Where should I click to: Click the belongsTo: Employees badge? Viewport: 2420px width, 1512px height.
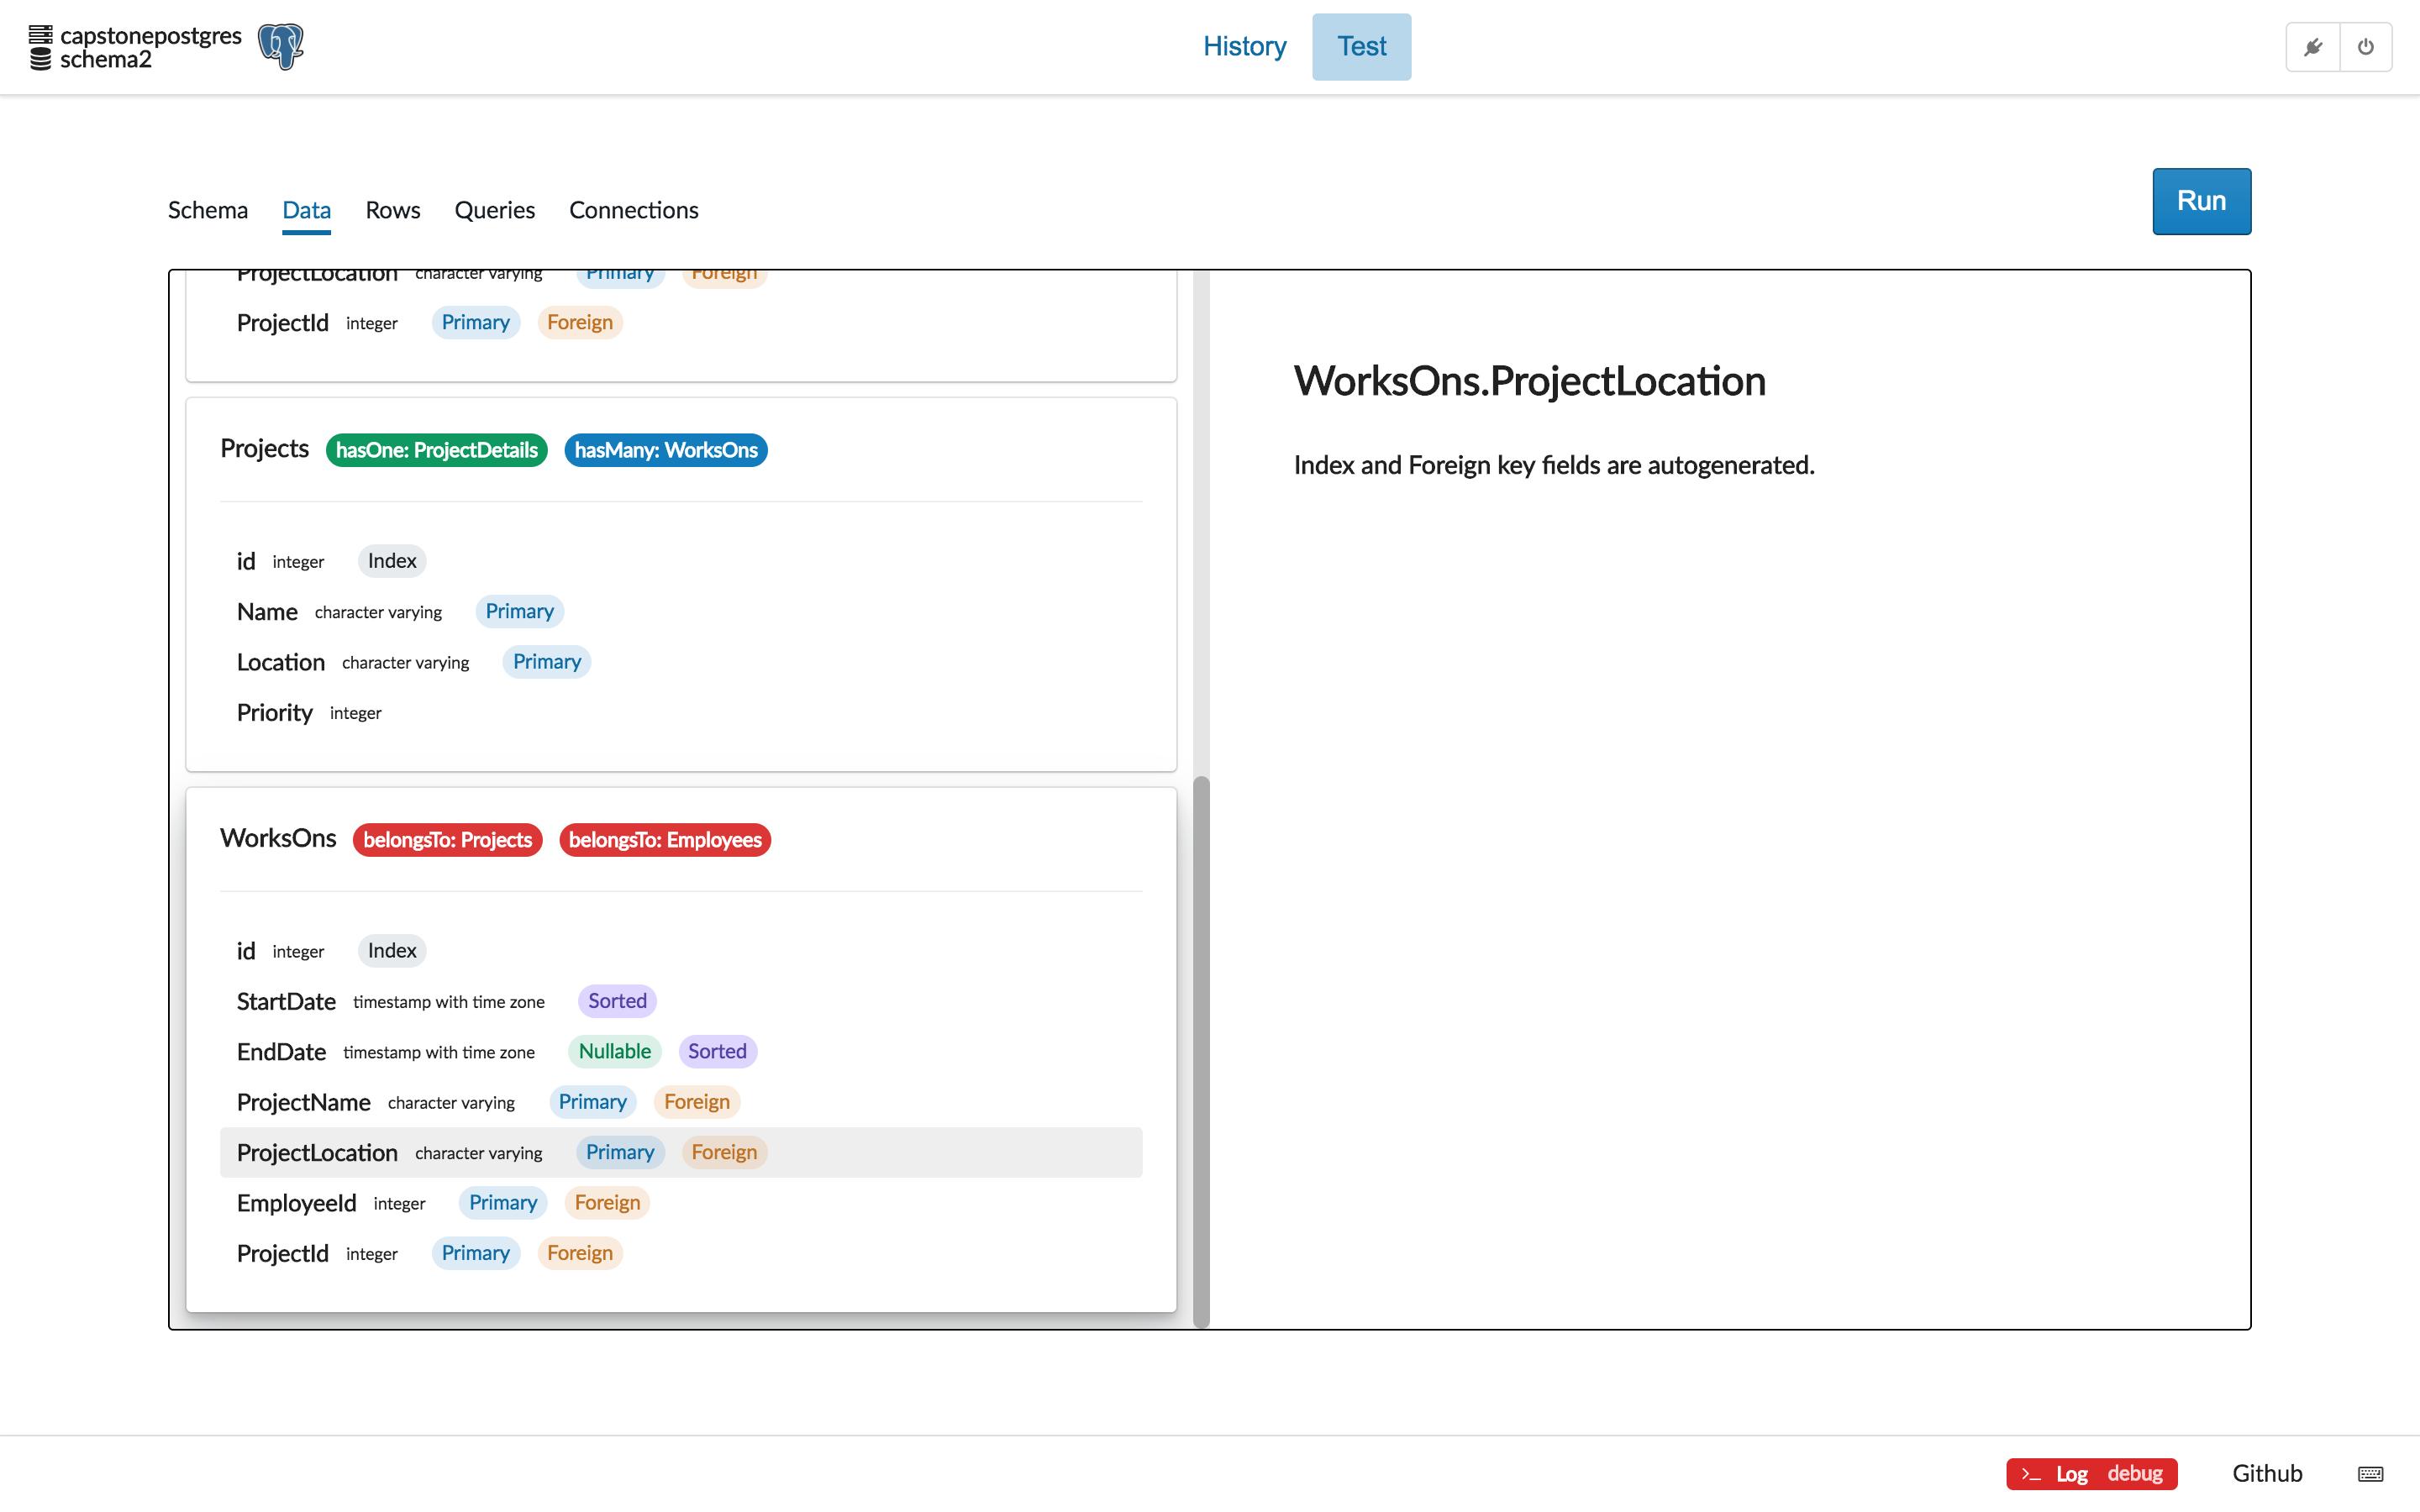coord(664,840)
